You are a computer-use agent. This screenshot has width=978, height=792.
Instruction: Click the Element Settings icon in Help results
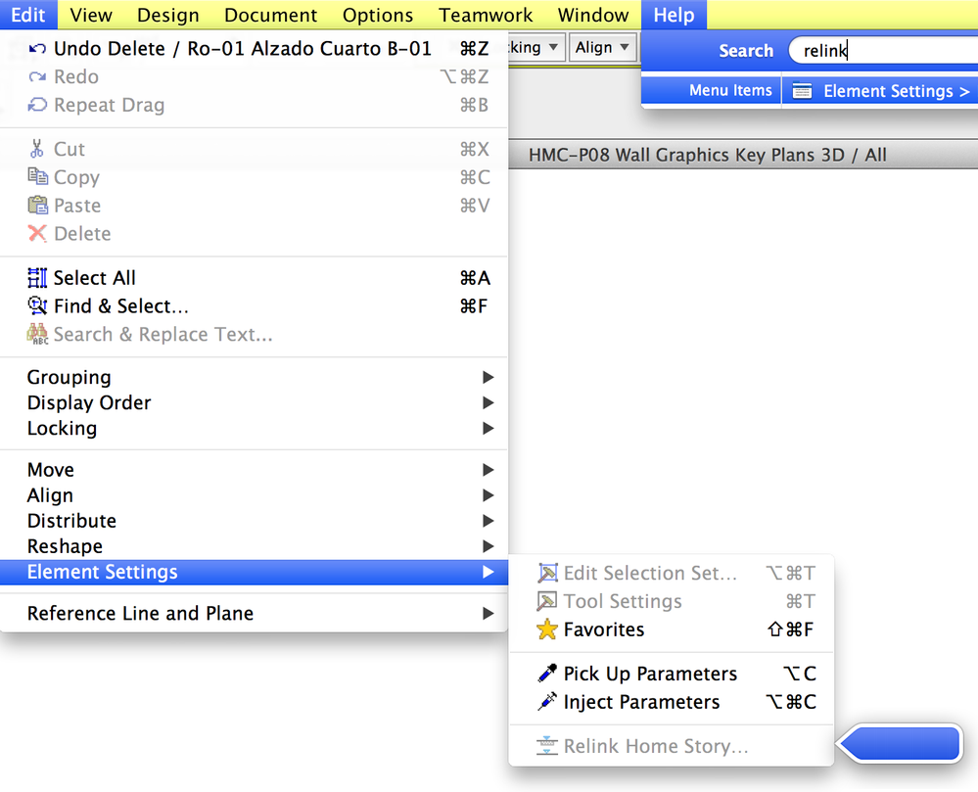coord(803,91)
